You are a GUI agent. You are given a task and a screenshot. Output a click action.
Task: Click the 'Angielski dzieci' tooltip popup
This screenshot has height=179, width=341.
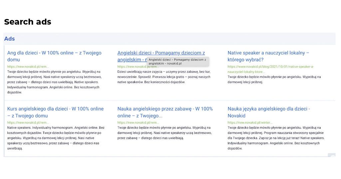click(178, 62)
